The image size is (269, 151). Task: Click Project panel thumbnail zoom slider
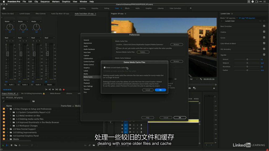click(23, 145)
